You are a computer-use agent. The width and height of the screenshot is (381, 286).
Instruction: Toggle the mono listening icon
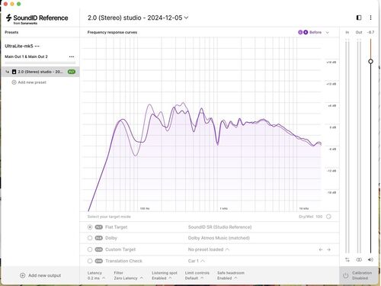point(359,259)
